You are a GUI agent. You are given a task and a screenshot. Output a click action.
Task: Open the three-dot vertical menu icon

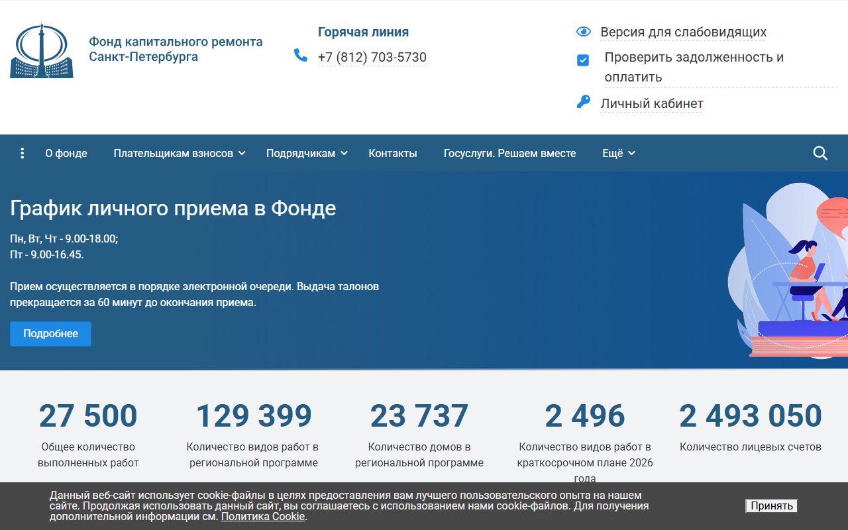click(22, 153)
